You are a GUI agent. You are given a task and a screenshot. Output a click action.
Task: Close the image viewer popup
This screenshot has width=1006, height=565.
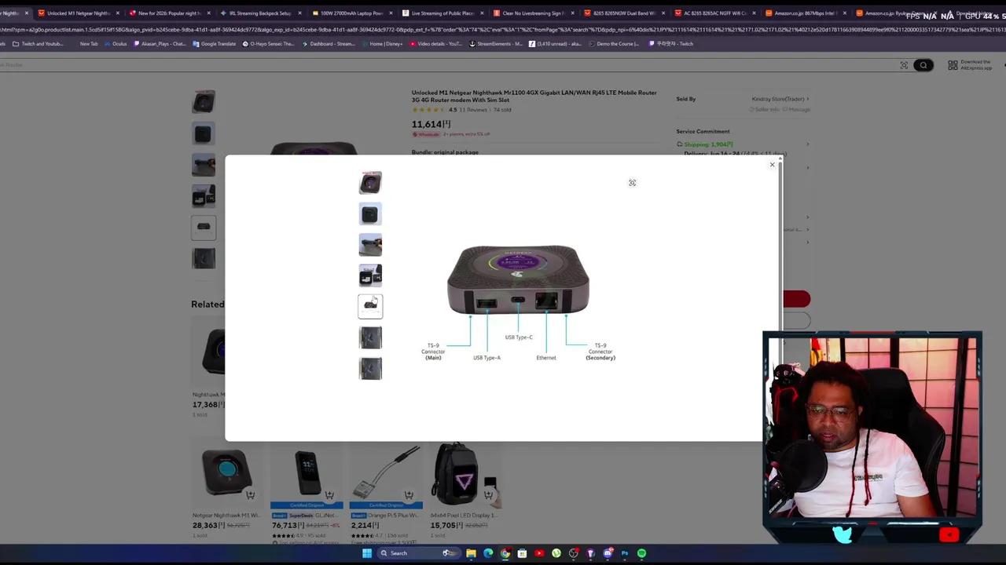pos(772,164)
